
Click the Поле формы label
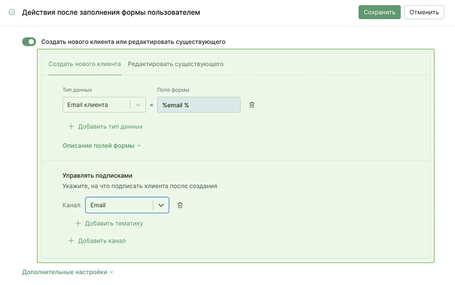point(173,90)
